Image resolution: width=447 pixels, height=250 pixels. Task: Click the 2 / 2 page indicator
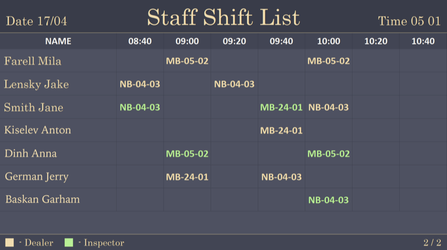[x=432, y=243]
